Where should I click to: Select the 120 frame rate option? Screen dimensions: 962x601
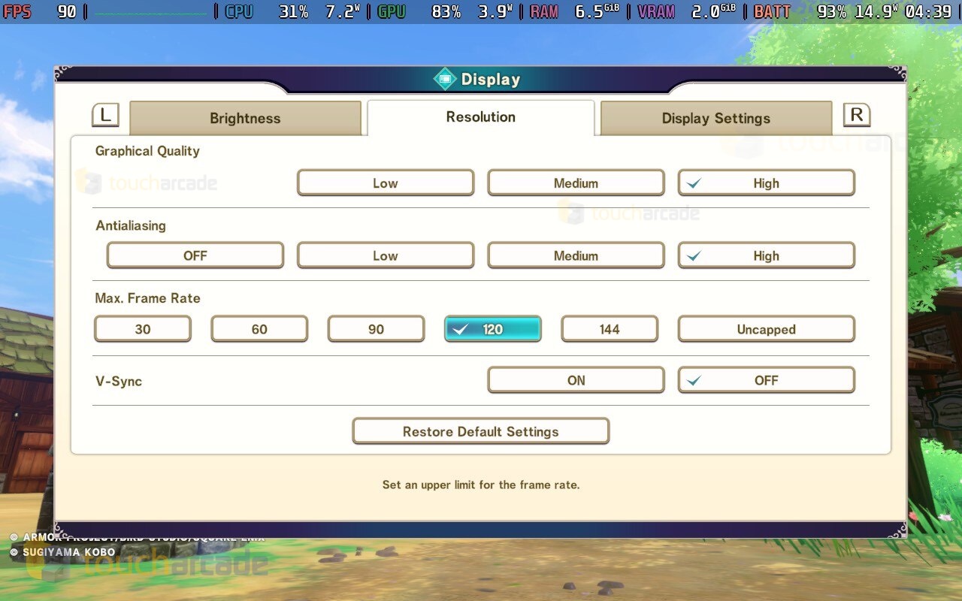(493, 329)
